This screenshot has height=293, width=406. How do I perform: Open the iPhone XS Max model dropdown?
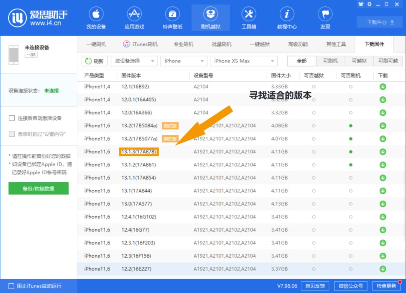click(x=244, y=61)
